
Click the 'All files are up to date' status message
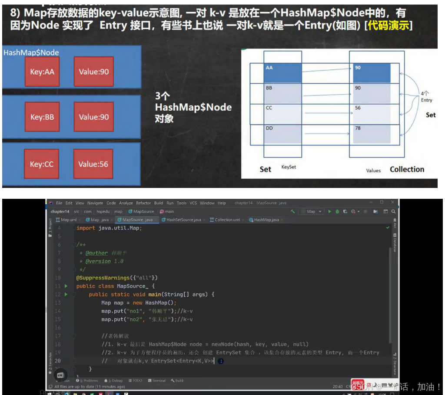(x=90, y=386)
